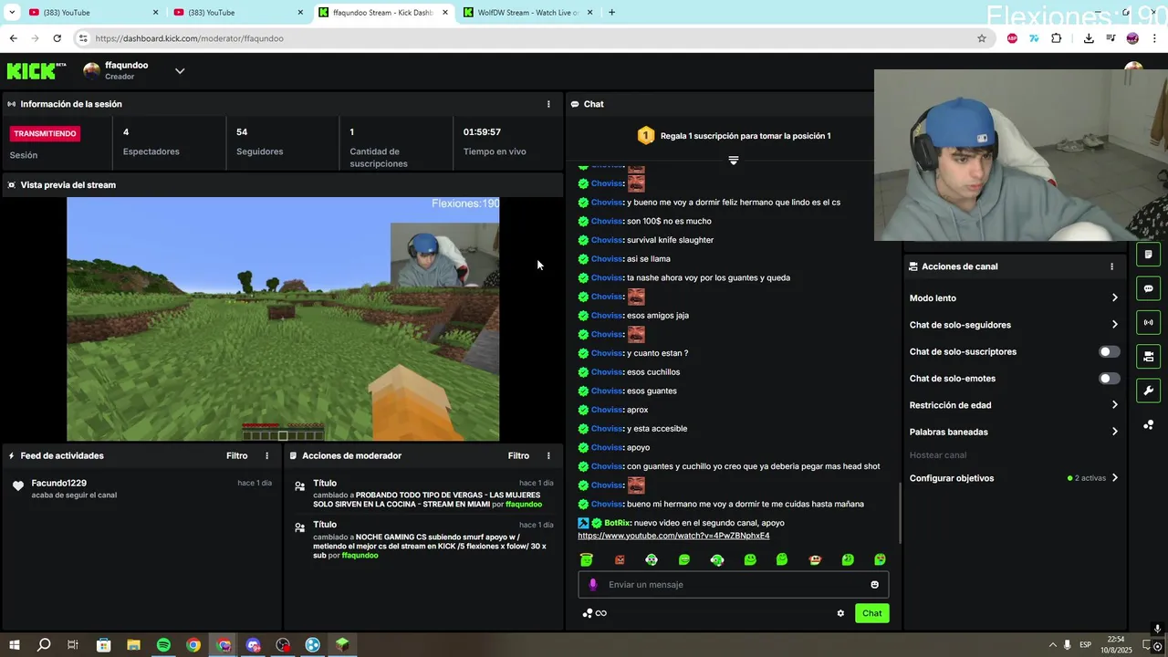
Task: Reload the page
Action: 57,38
